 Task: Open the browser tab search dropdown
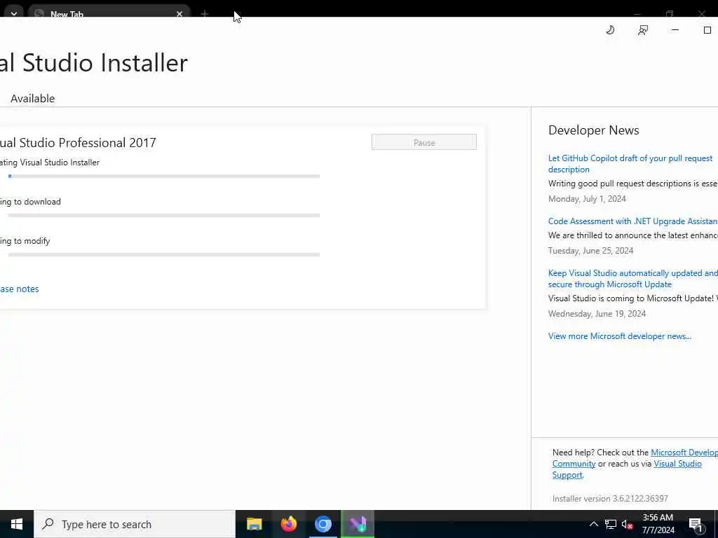14,14
